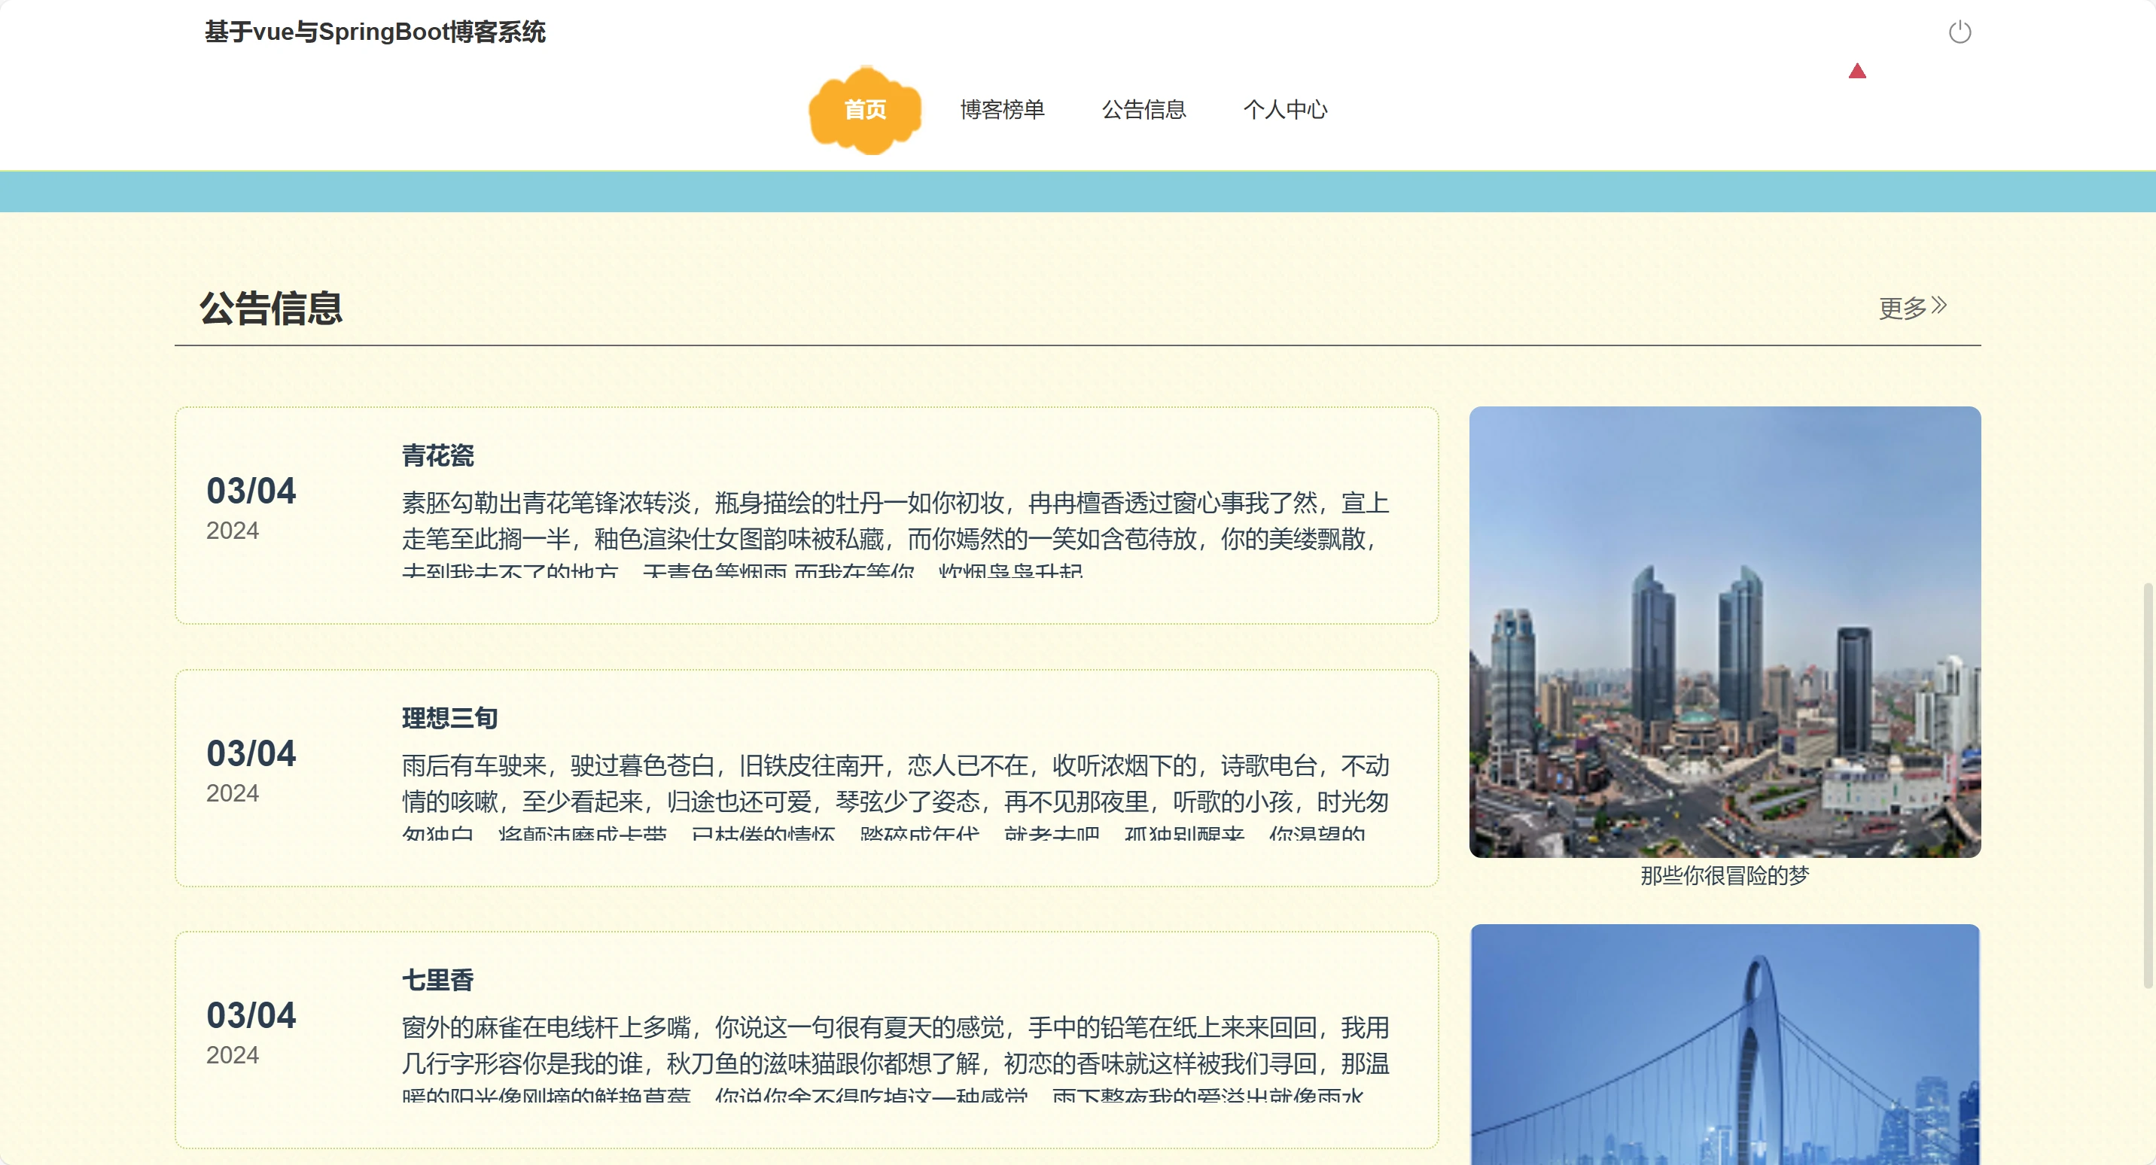Click the 更多 link
This screenshot has height=1165, width=2156.
point(1902,308)
